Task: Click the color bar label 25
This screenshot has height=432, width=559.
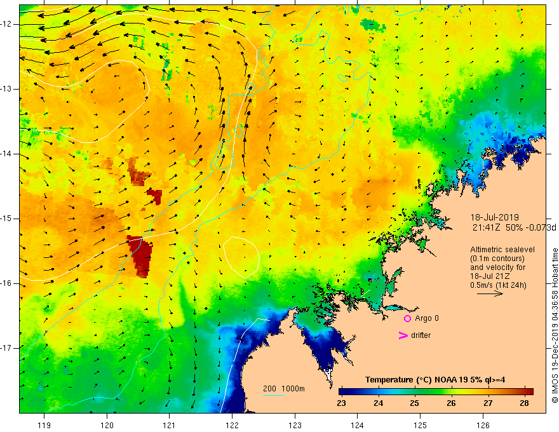Action: coord(414,403)
